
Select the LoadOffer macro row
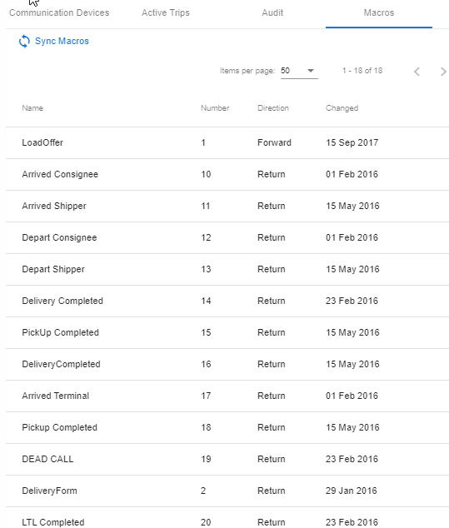(x=227, y=142)
